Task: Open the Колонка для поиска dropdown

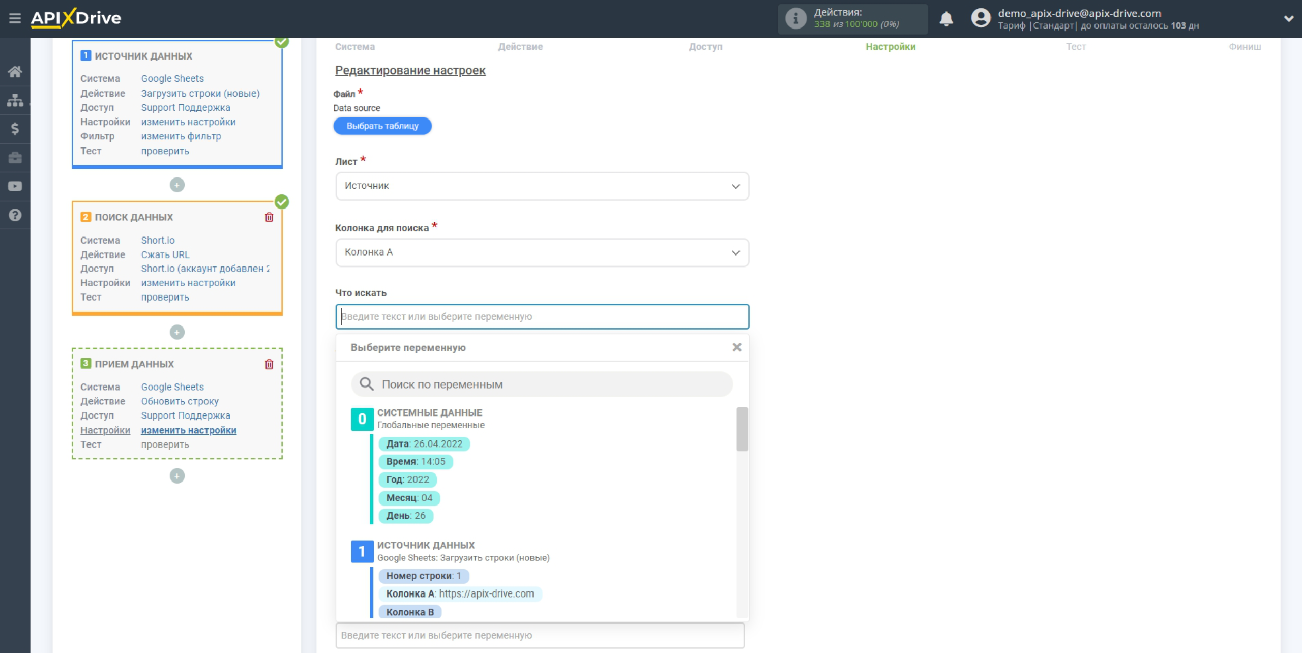Action: pos(542,253)
